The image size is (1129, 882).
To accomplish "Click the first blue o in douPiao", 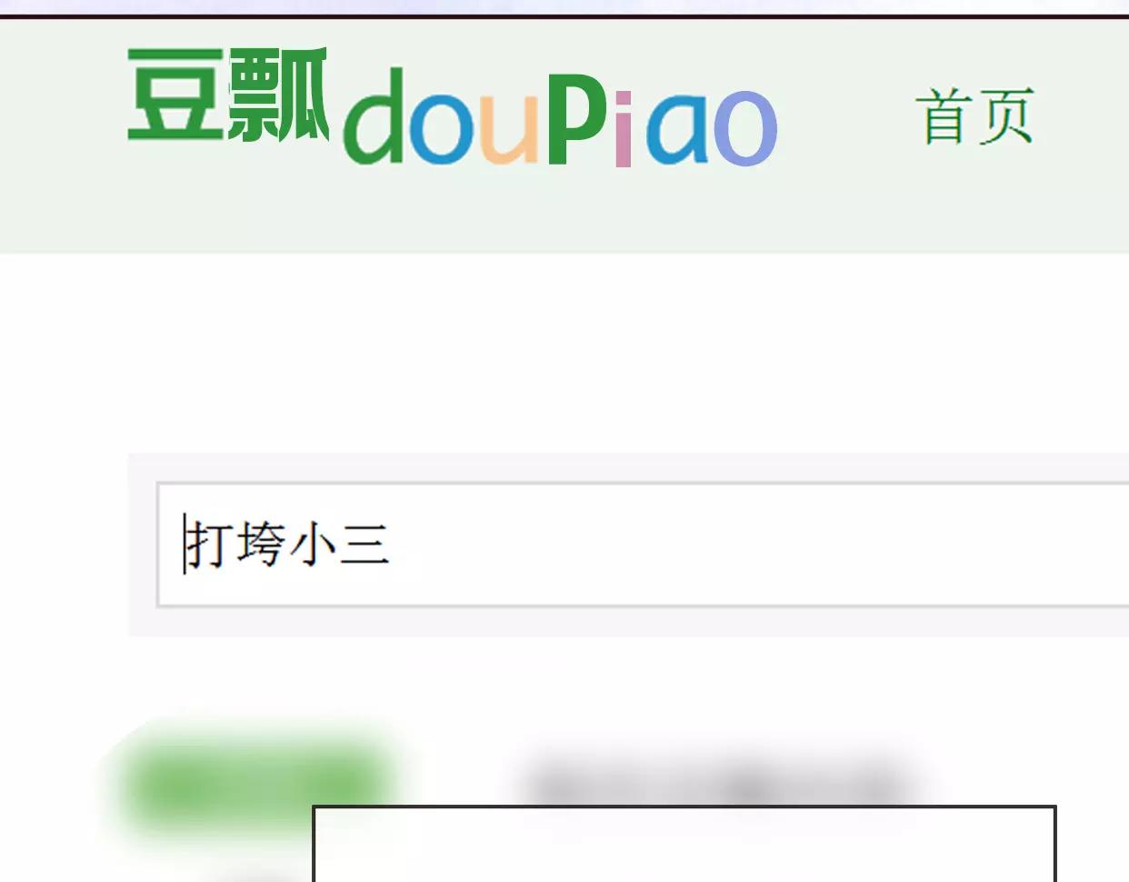I will coord(442,130).
